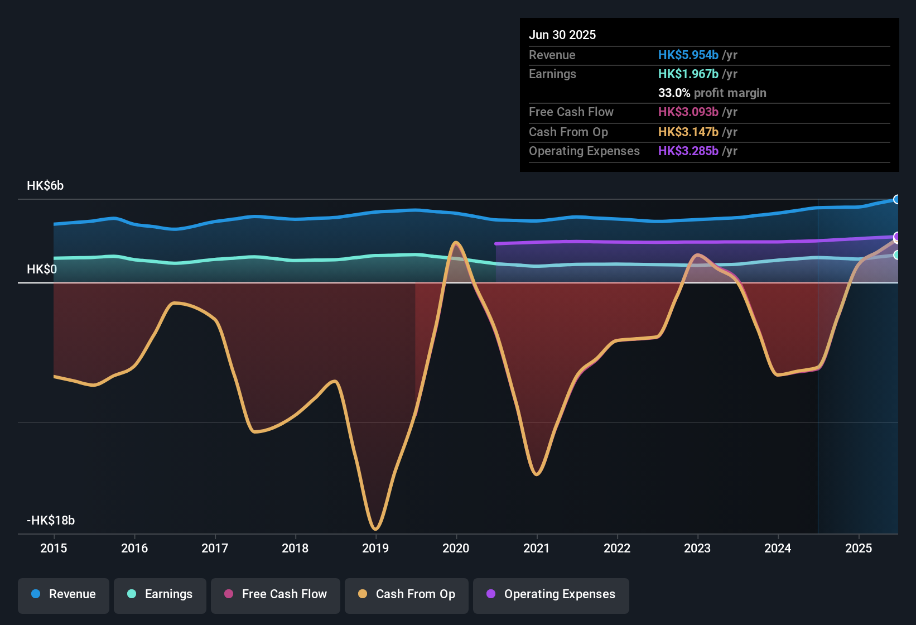This screenshot has height=625, width=916.
Task: Click the 2020 year label on the axis
Action: click(456, 549)
